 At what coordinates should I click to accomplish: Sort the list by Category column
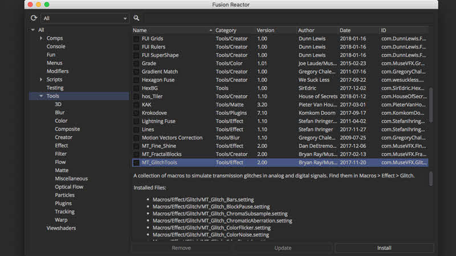[234, 30]
